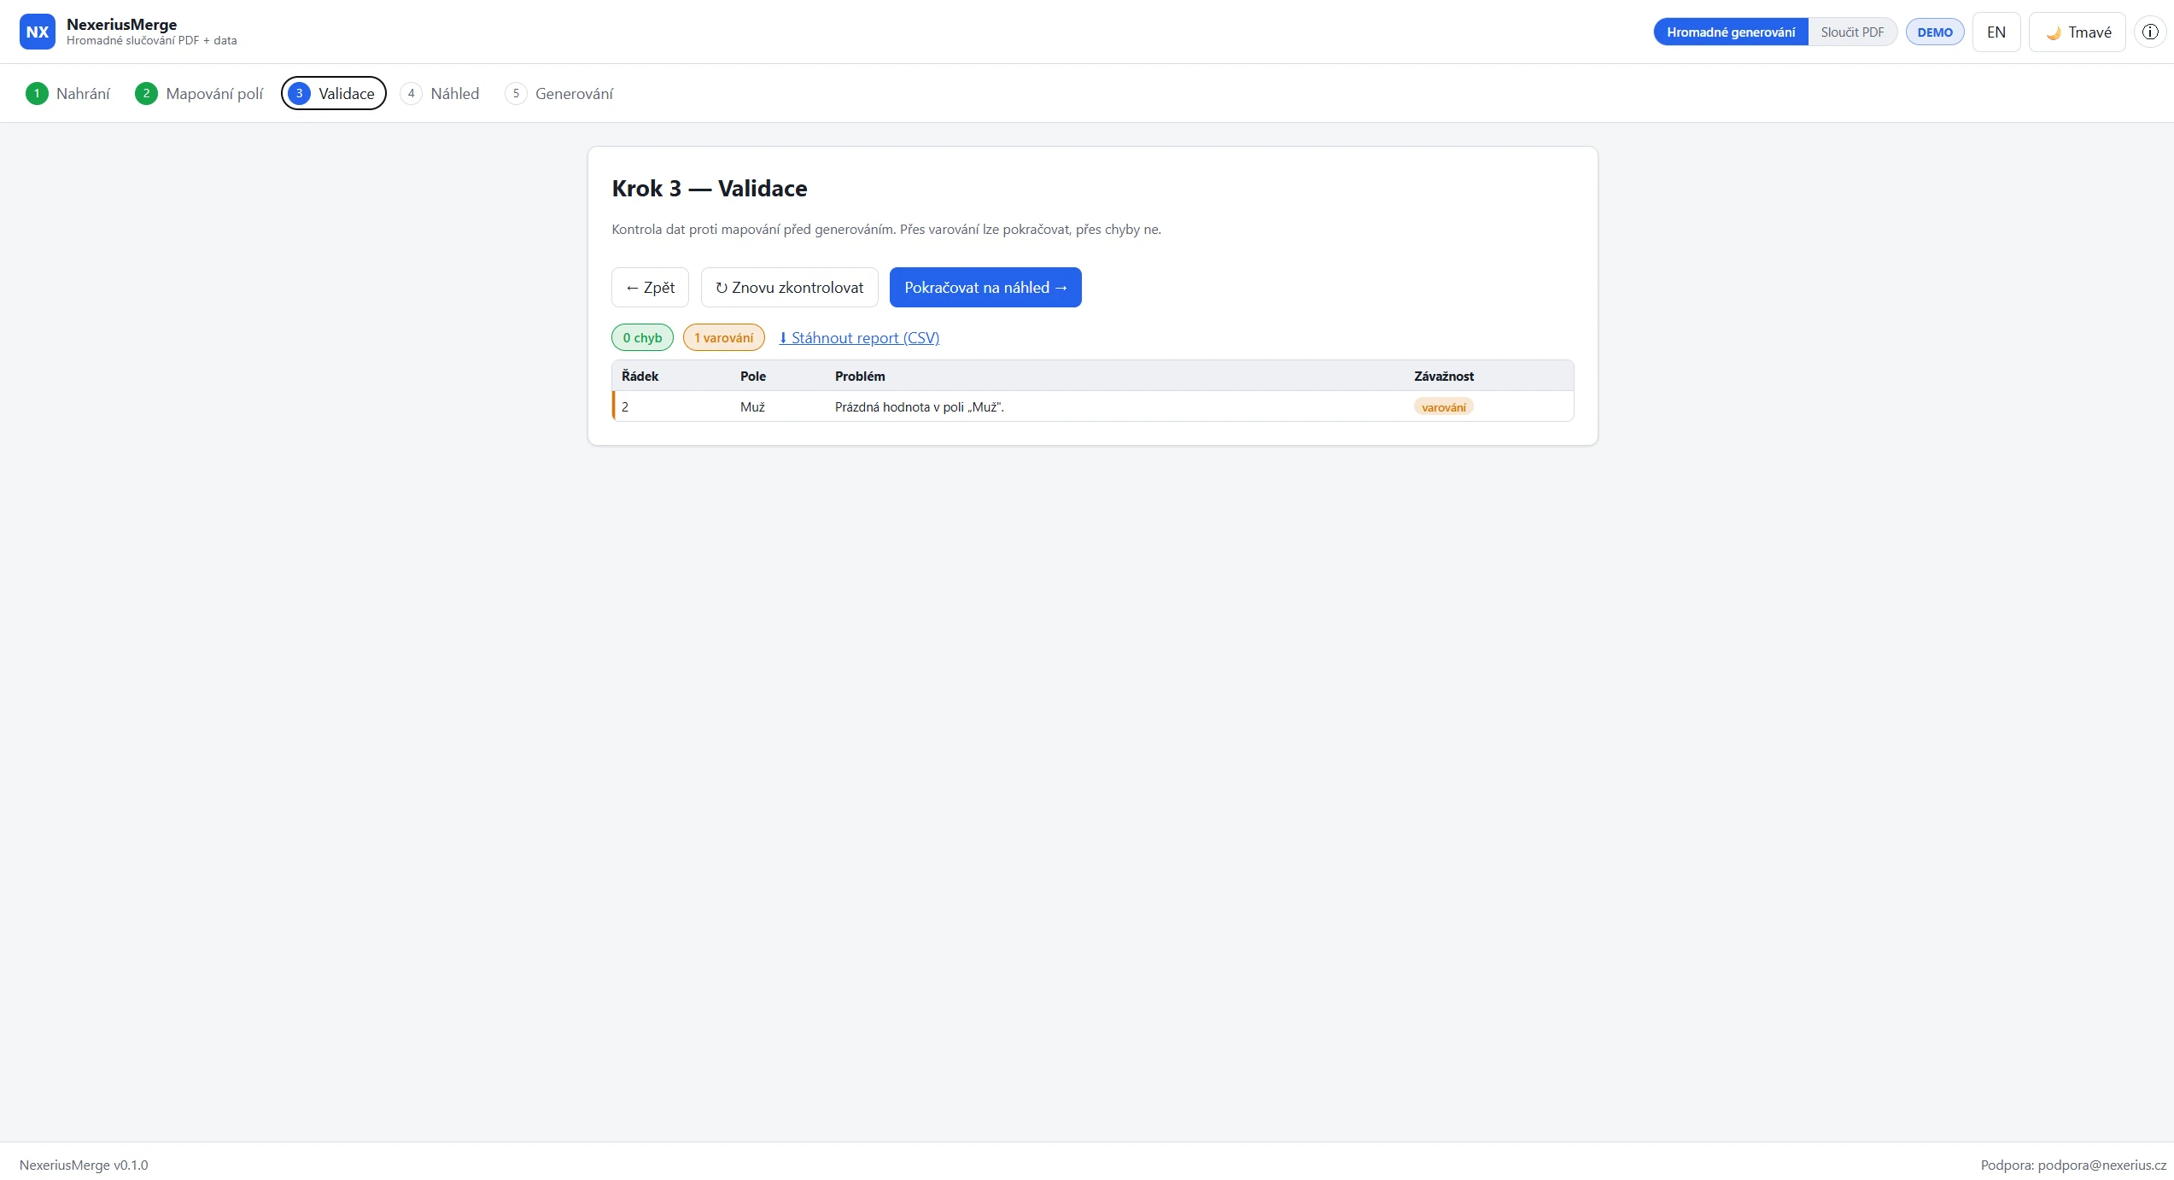
Task: Switch language to EN
Action: click(x=1996, y=32)
